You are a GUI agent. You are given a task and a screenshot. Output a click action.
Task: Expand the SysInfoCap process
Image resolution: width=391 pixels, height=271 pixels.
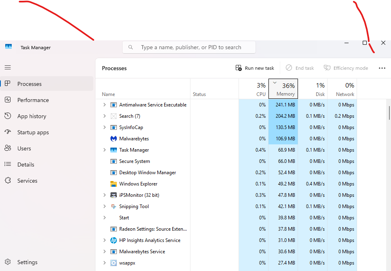pyautogui.click(x=104, y=127)
